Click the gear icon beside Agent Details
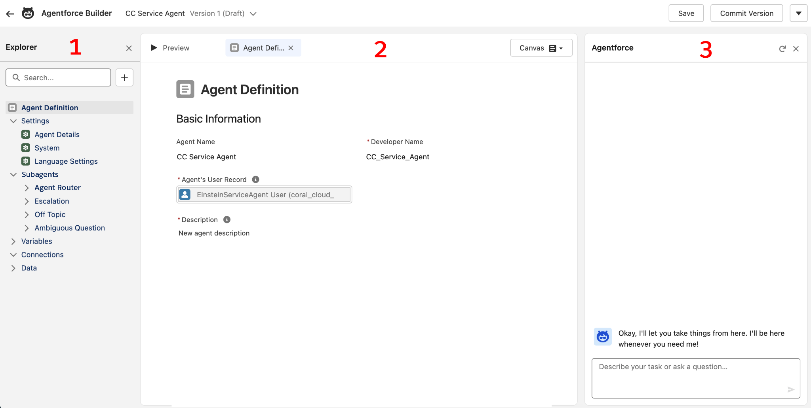This screenshot has height=408, width=811. point(25,134)
